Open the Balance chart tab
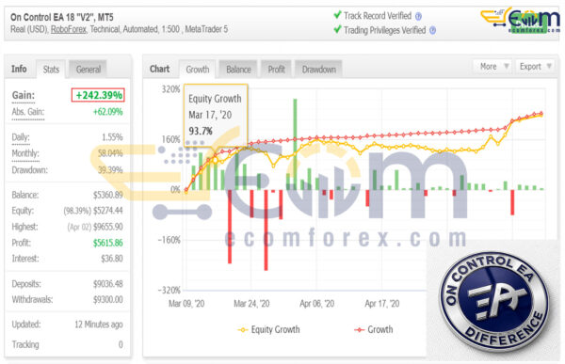 (238, 69)
